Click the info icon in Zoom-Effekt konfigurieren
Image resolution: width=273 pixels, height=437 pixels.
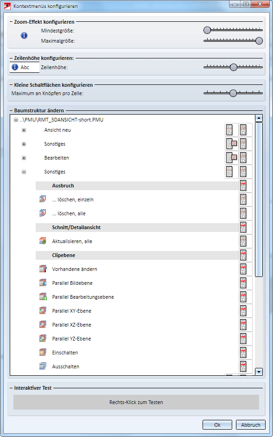click(24, 35)
